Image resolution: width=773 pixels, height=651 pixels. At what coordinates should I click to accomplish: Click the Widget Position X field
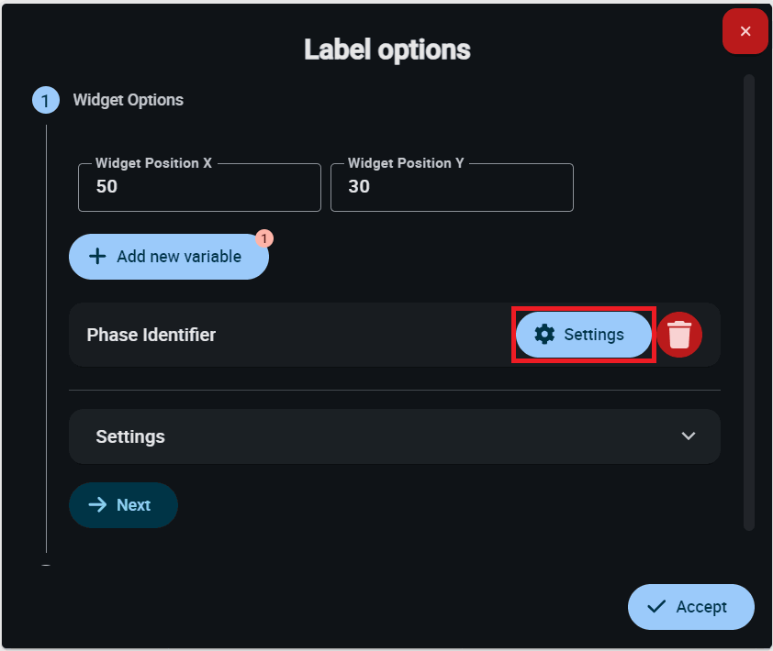tap(199, 187)
